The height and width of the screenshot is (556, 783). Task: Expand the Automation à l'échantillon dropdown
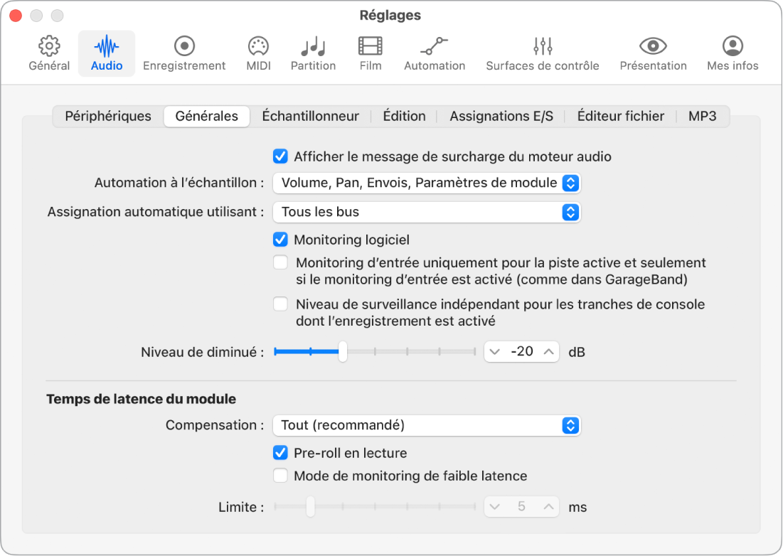click(x=427, y=183)
